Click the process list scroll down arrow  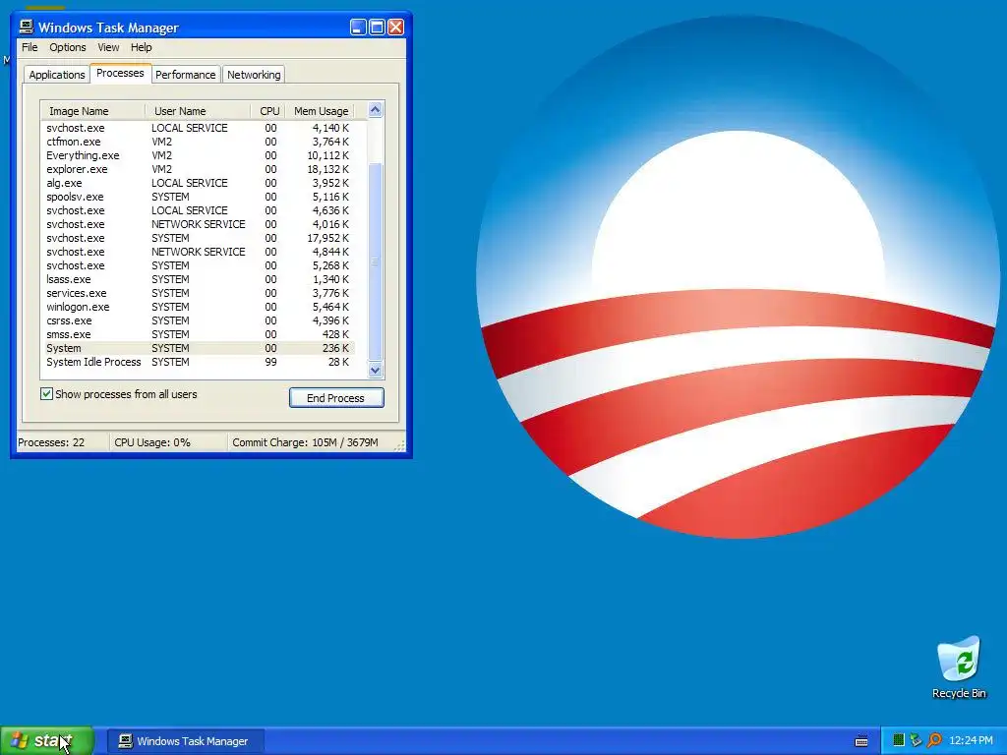[375, 371]
